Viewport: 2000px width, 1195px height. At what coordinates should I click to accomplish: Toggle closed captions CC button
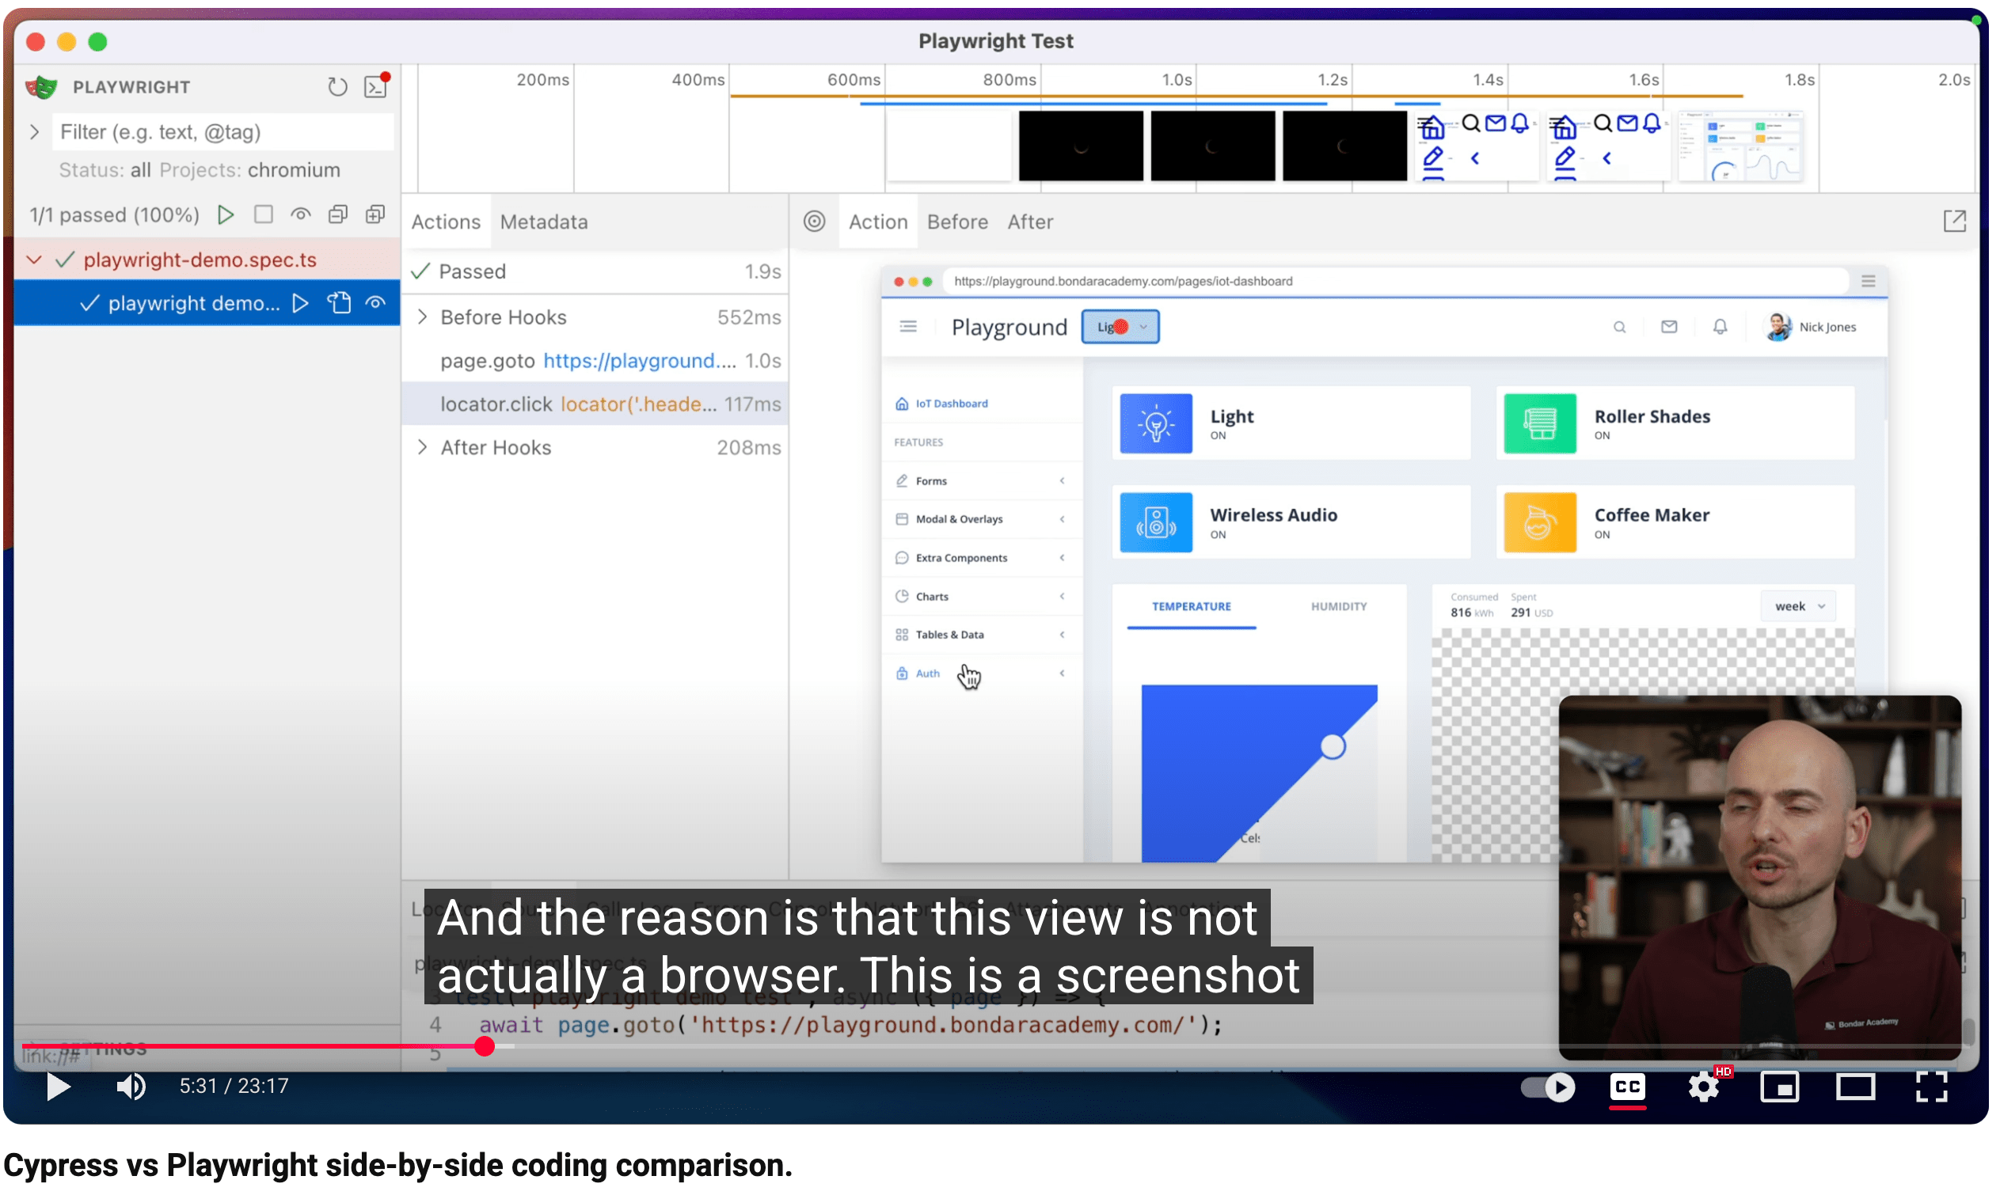[1628, 1088]
